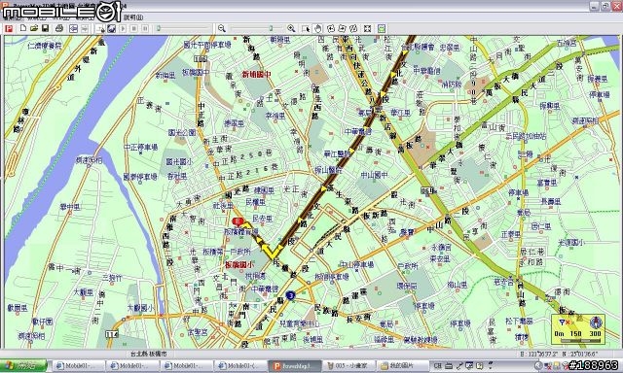Switch to fourth Mobile01 taskbar window
Viewport: 623px width, 373px height.
click(240, 366)
